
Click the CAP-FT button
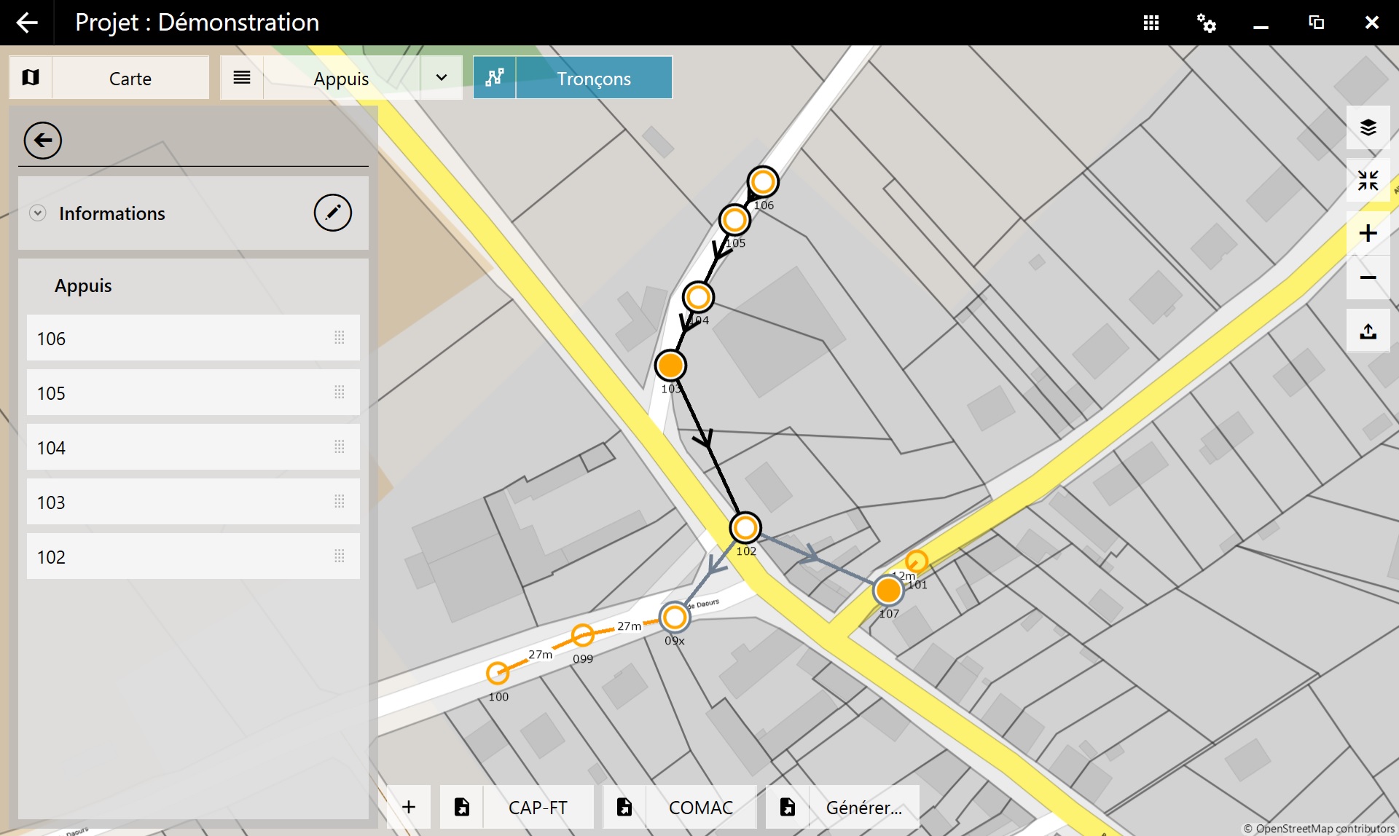point(538,807)
